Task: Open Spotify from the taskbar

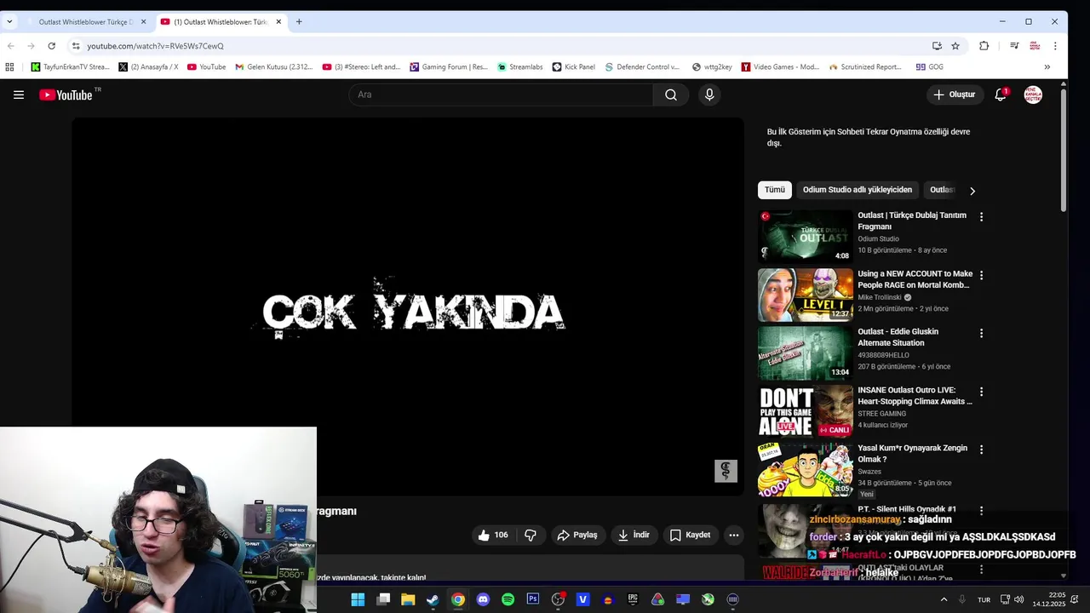Action: [x=508, y=599]
